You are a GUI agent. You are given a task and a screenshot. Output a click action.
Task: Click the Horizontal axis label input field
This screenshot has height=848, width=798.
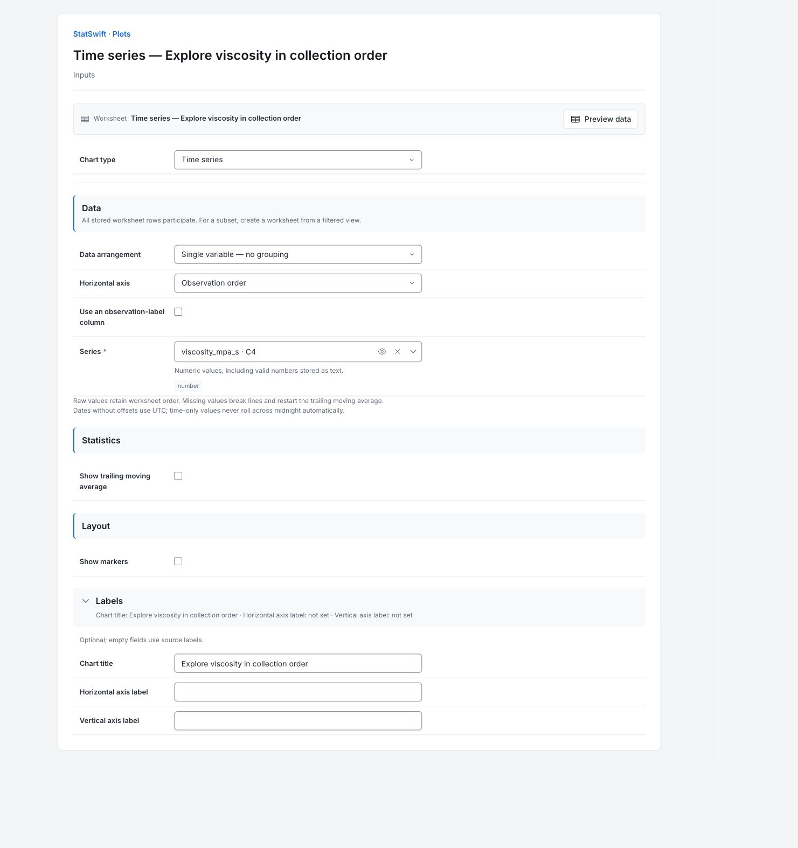click(x=298, y=692)
